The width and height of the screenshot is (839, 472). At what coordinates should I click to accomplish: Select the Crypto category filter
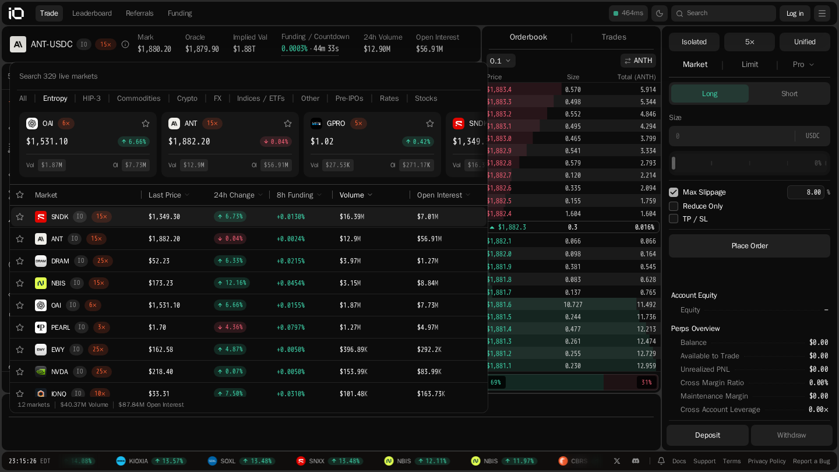pos(187,98)
